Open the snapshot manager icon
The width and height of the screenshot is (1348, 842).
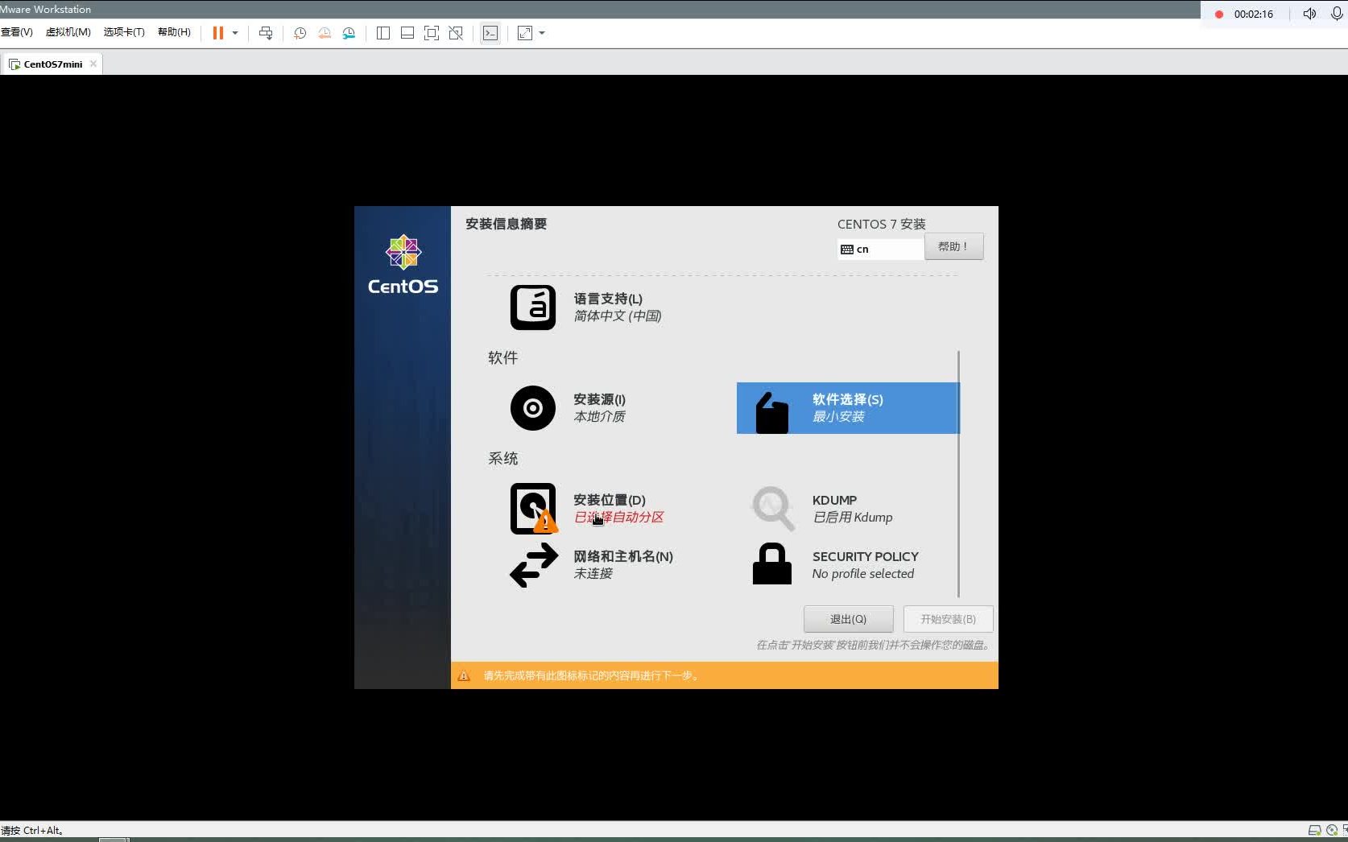pyautogui.click(x=349, y=33)
